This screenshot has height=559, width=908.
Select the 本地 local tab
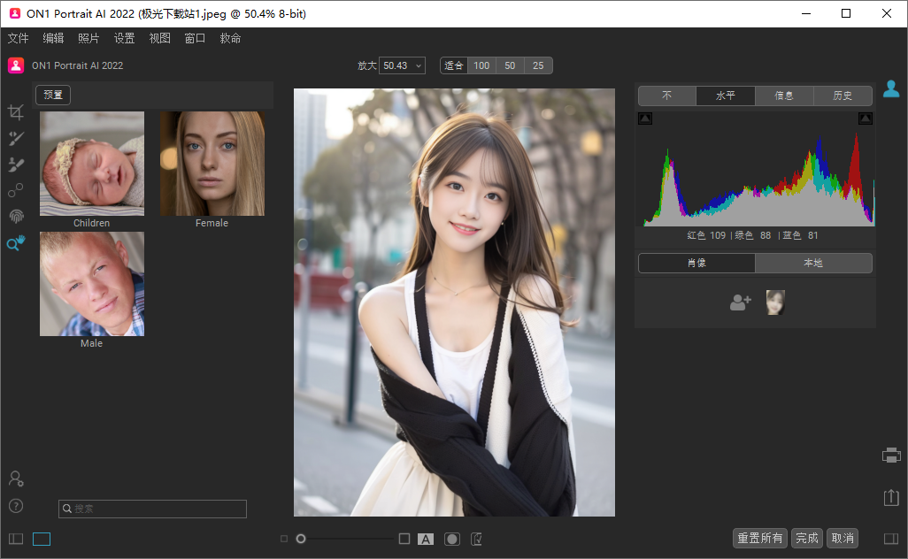[x=813, y=263]
